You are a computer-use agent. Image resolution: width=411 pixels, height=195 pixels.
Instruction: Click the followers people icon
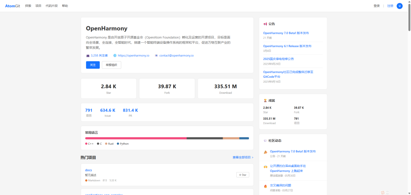88,56
